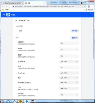Viewport: 95px width, 103px height.
Task: Click the address bar URL field
Action: 49,6
